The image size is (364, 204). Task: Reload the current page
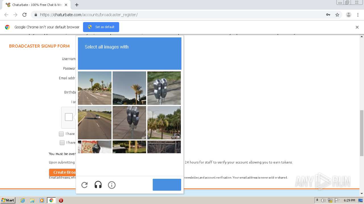tap(24, 15)
